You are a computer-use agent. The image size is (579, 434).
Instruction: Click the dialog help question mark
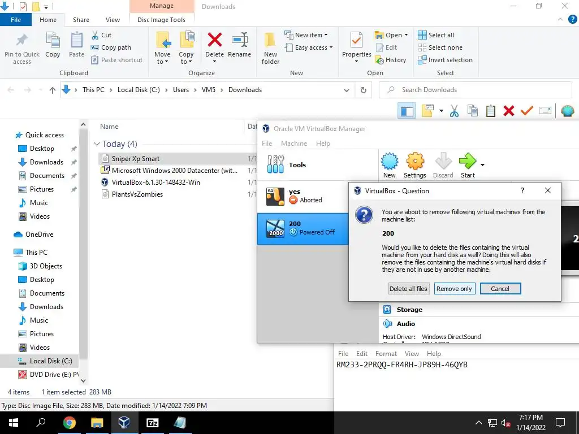click(x=522, y=190)
